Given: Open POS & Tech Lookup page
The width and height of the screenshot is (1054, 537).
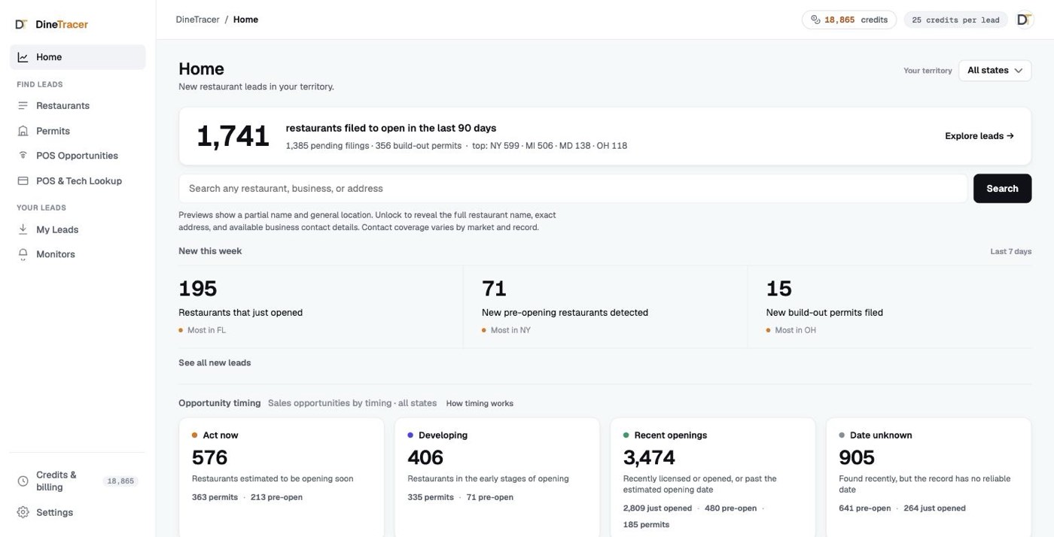Looking at the screenshot, I should [78, 181].
